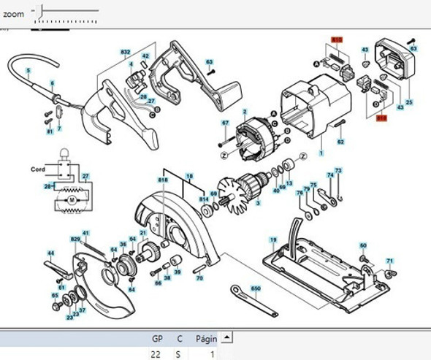431x360 pixels.
Task: Select part label 7 cord clamp
Action: (59, 129)
